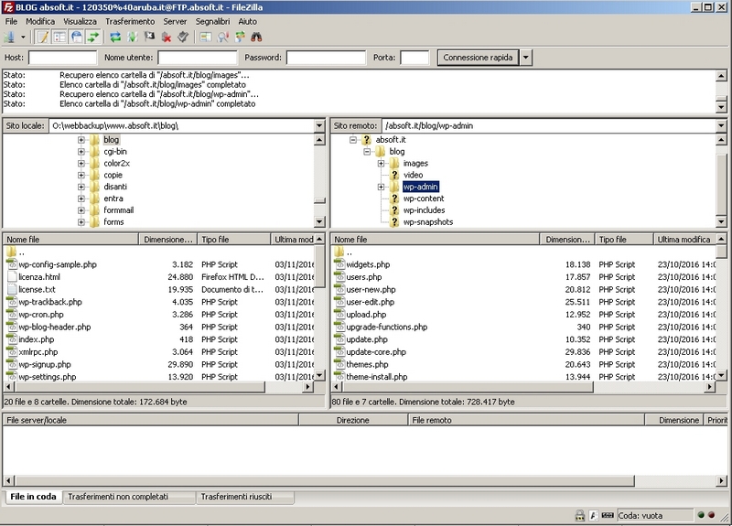Toggle the message log pane display
This screenshot has height=526, width=732.
coord(43,37)
